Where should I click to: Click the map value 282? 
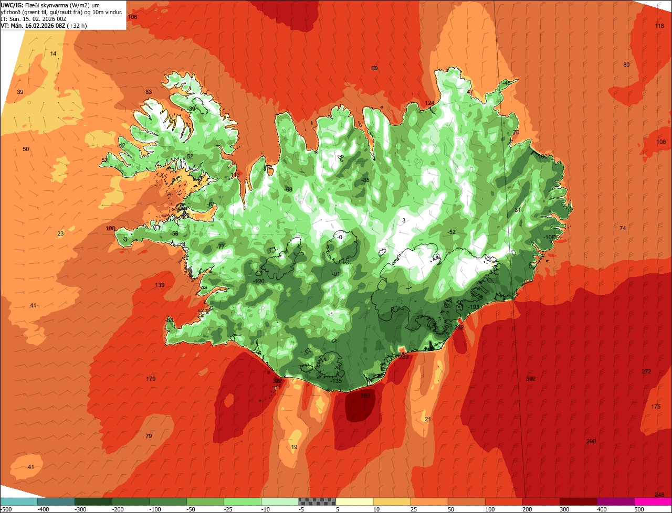459,327
